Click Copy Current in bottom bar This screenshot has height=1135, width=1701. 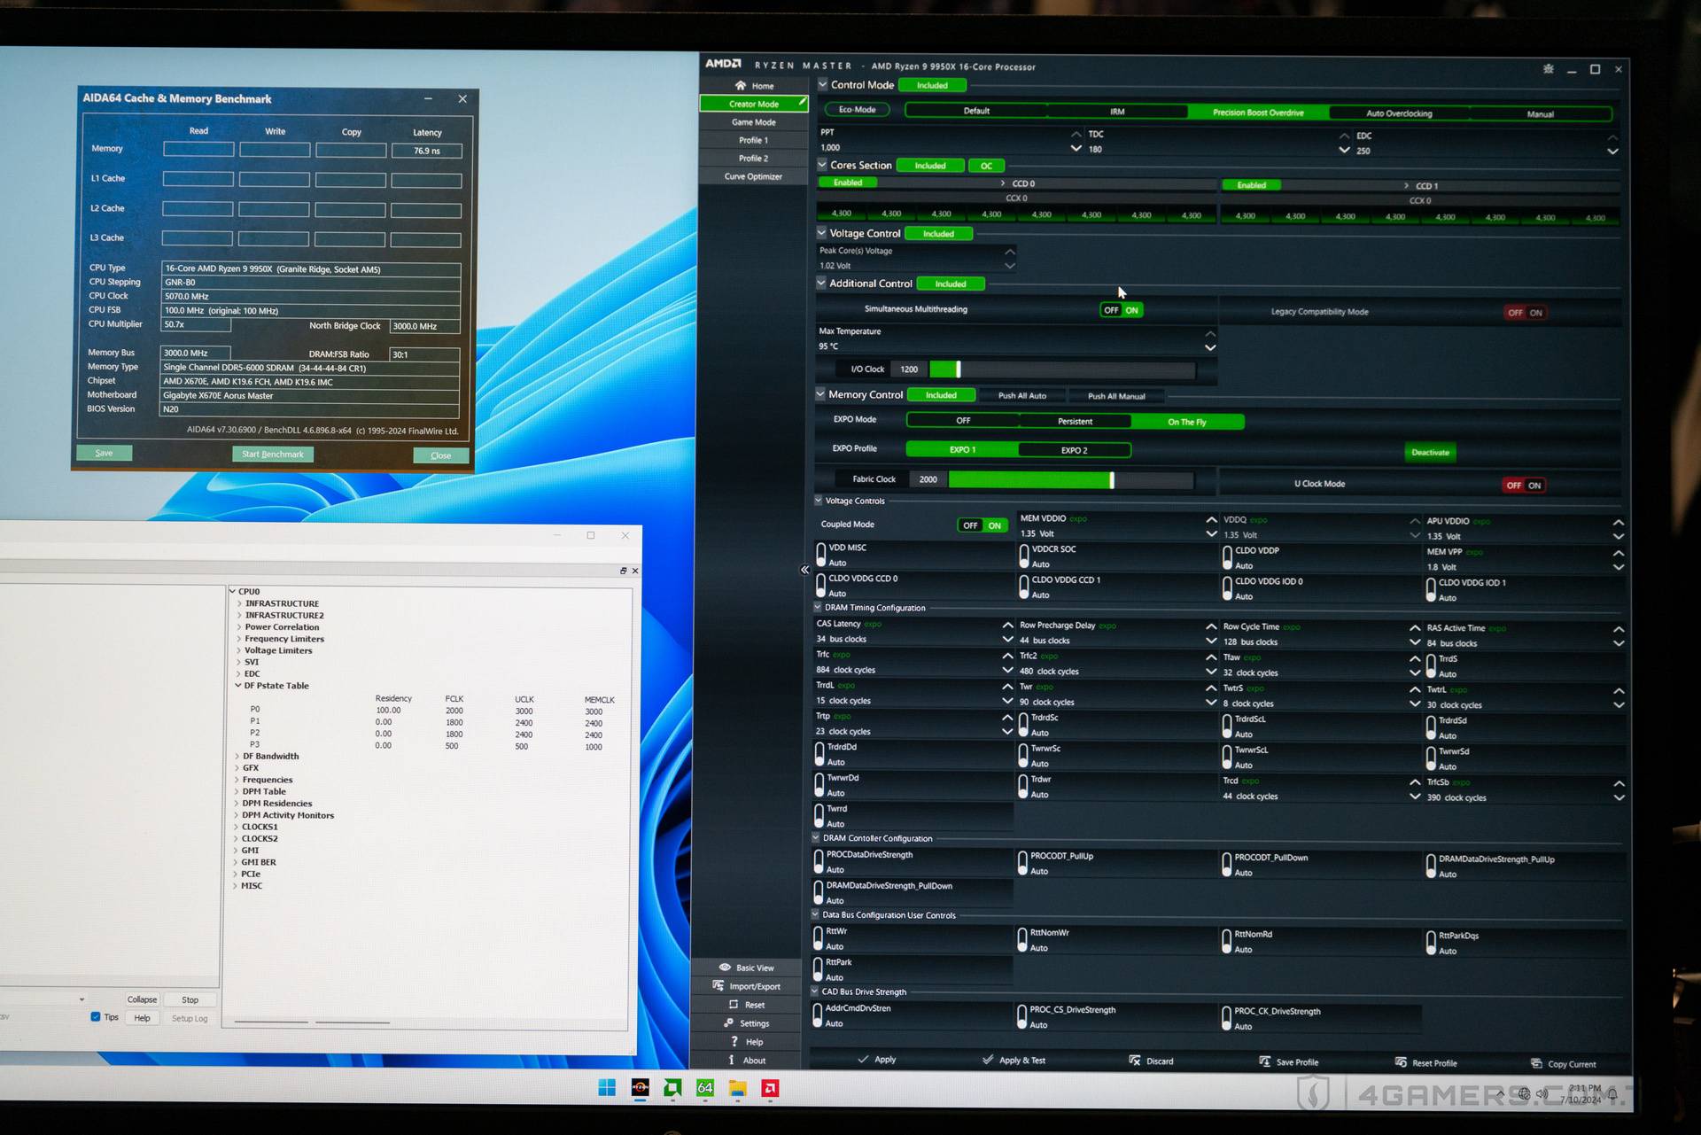1564,1064
